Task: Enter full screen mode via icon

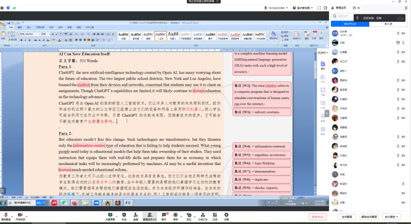Action: [319, 8]
